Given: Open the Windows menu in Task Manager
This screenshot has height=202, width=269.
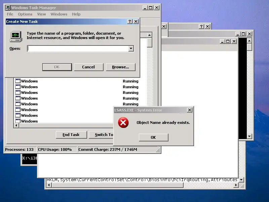Looking at the screenshot, I should coord(59,14).
